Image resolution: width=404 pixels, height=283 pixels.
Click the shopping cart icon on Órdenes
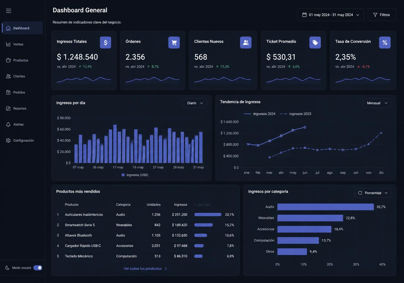pos(174,43)
